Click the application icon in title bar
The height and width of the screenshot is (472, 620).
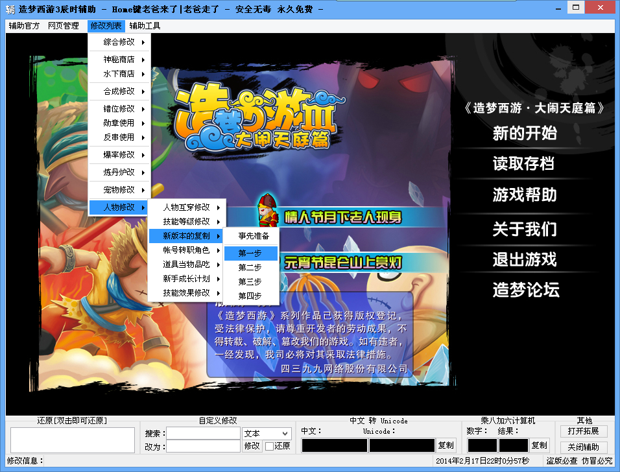tap(10, 9)
